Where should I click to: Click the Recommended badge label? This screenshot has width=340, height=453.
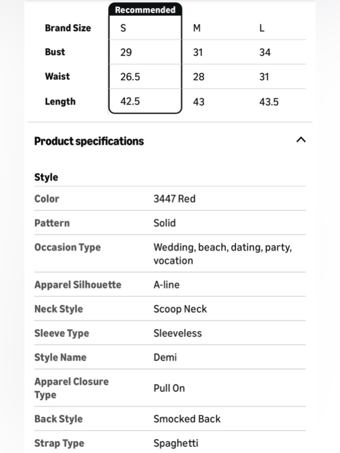[145, 10]
